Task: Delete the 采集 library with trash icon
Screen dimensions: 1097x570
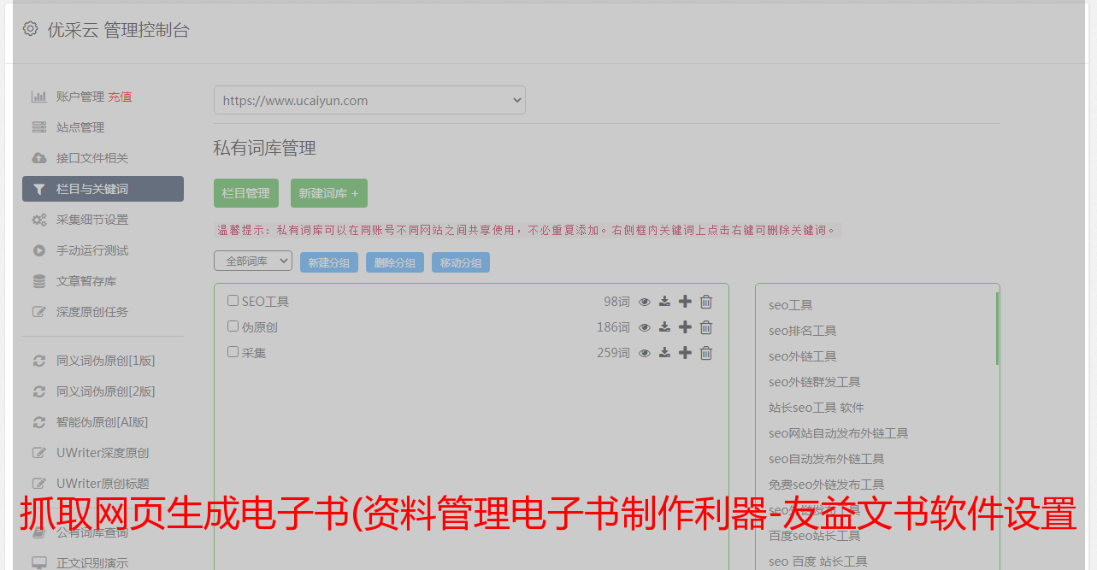Action: tap(706, 353)
